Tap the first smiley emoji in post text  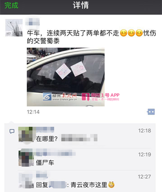click(123, 33)
